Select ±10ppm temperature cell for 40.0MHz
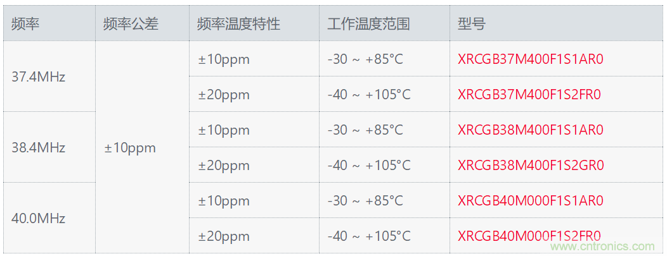 pos(254,200)
